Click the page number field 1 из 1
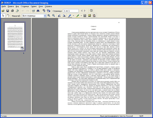This screenshot has width=153, height=118. coord(71,11)
